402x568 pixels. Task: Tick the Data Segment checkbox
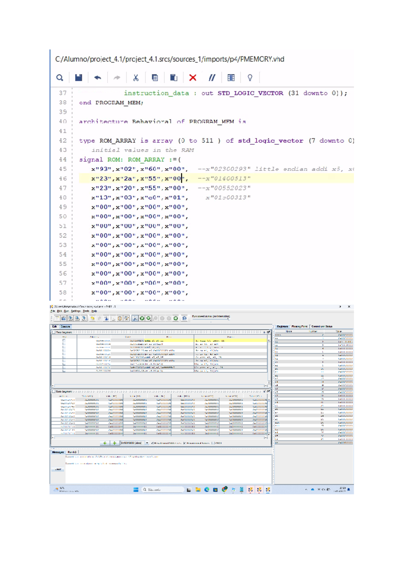pos(54,391)
